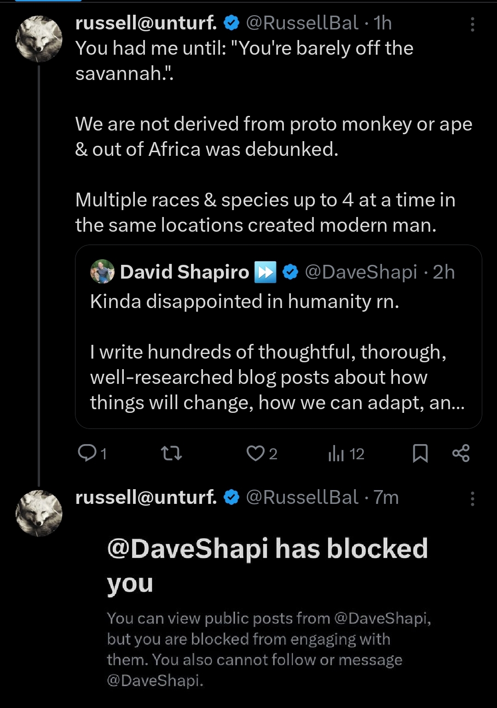Open three-dot menu on second tweet
The width and height of the screenshot is (497, 708).
(x=472, y=499)
